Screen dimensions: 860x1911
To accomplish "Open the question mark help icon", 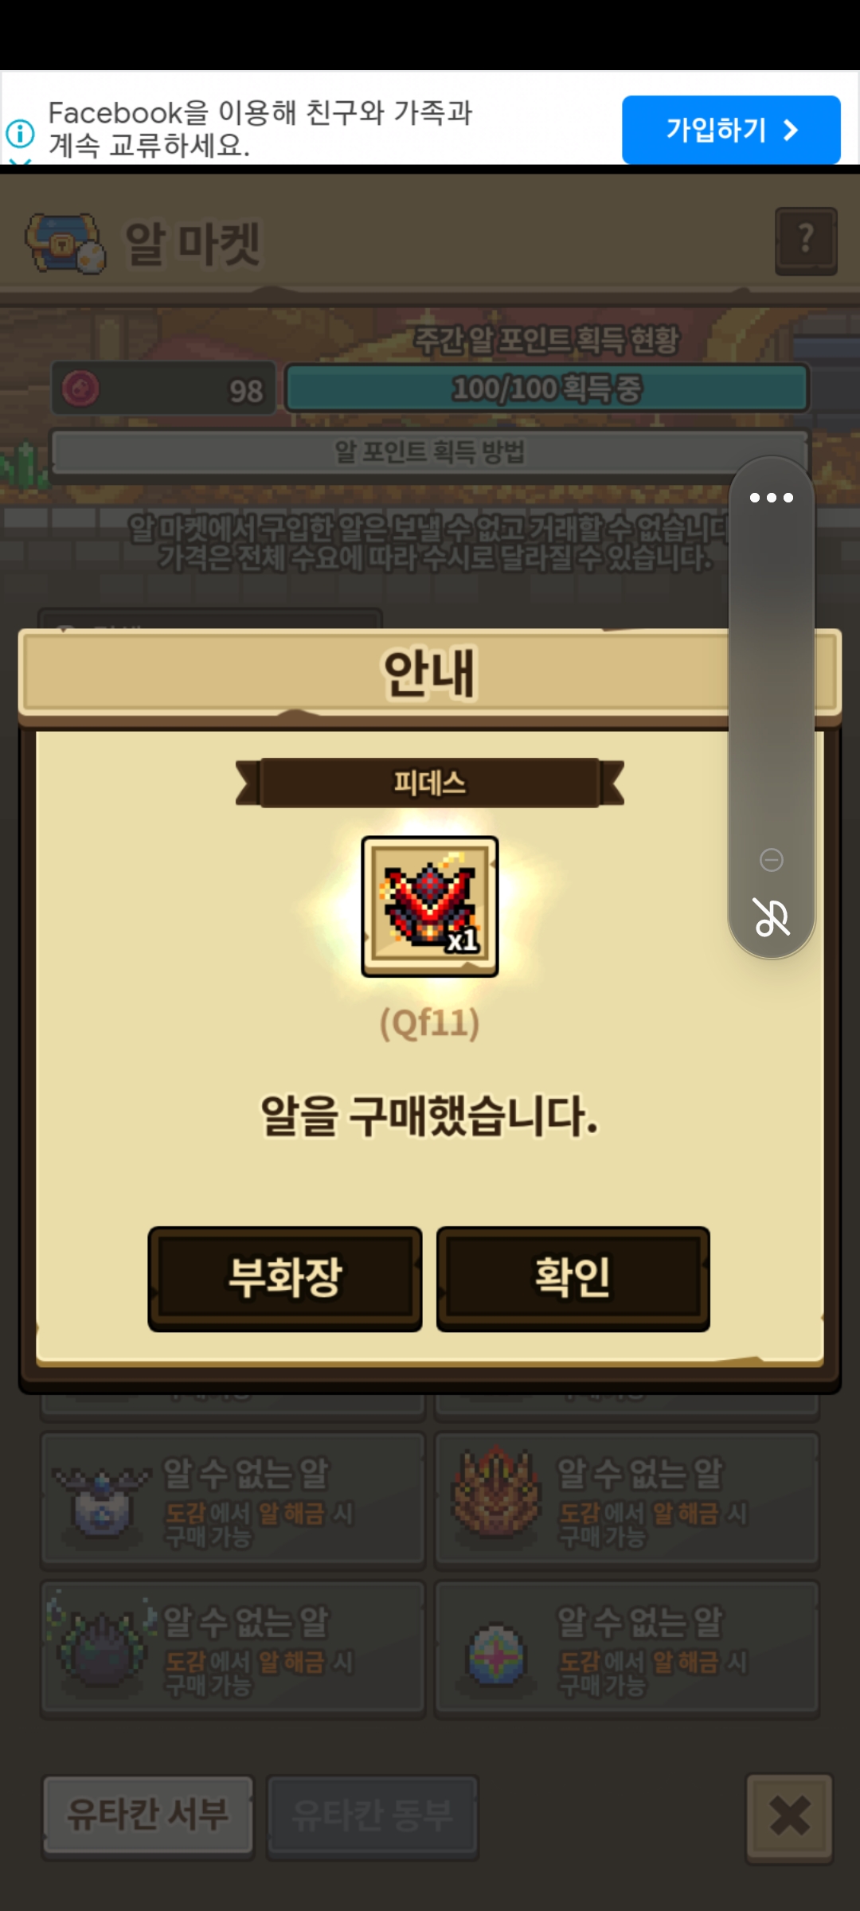I will pyautogui.click(x=806, y=241).
